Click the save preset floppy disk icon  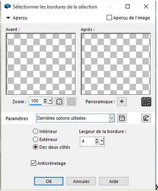coord(122,118)
